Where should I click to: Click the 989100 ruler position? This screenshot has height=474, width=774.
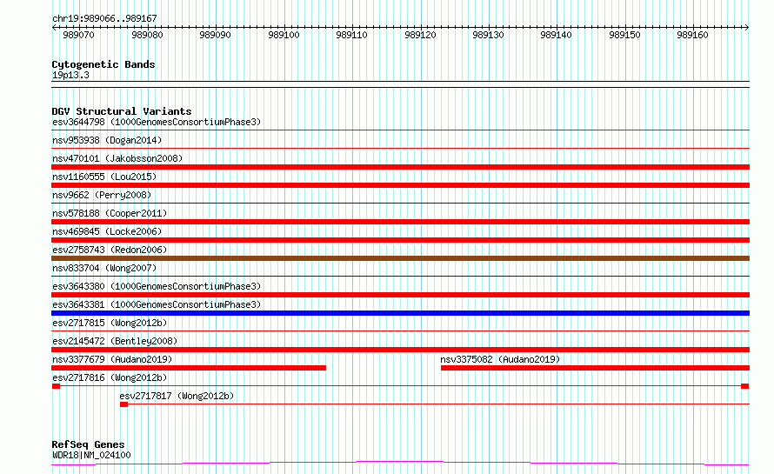[284, 35]
